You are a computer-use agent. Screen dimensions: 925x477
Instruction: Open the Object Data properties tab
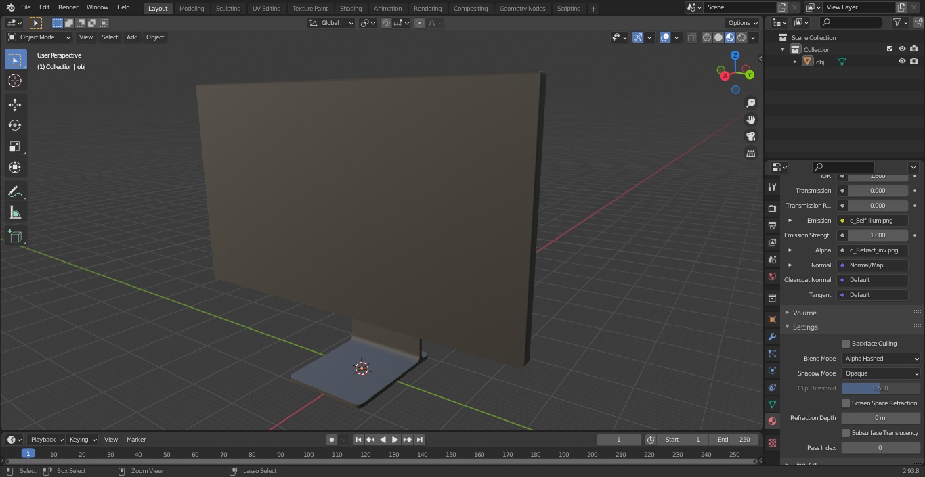click(x=772, y=405)
